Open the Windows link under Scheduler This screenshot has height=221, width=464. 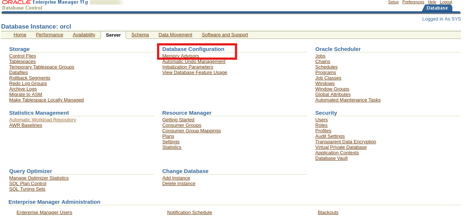point(325,84)
